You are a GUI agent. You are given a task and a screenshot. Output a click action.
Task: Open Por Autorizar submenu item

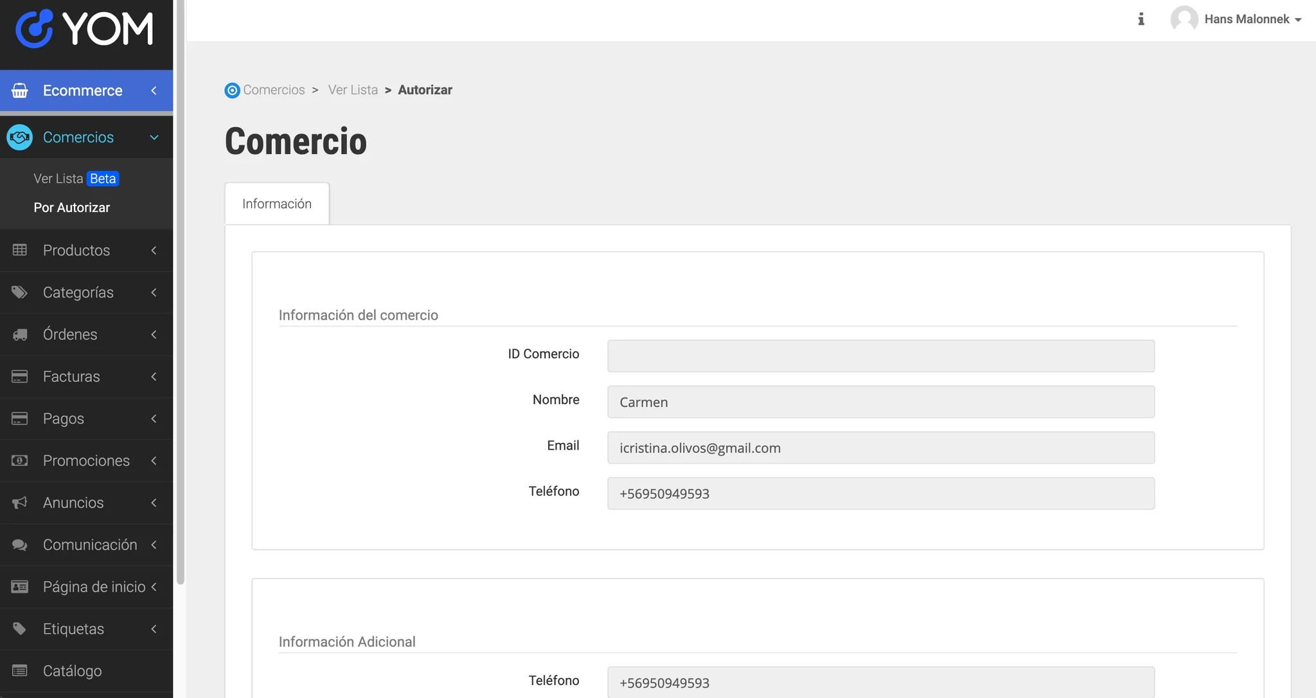click(x=72, y=207)
